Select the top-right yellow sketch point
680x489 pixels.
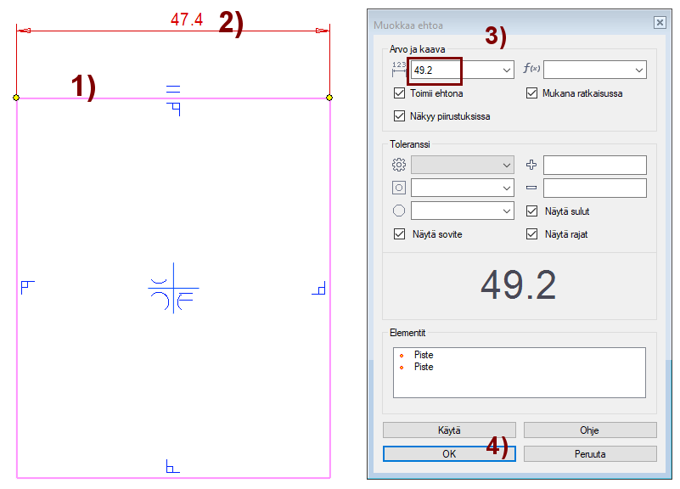[x=329, y=98]
